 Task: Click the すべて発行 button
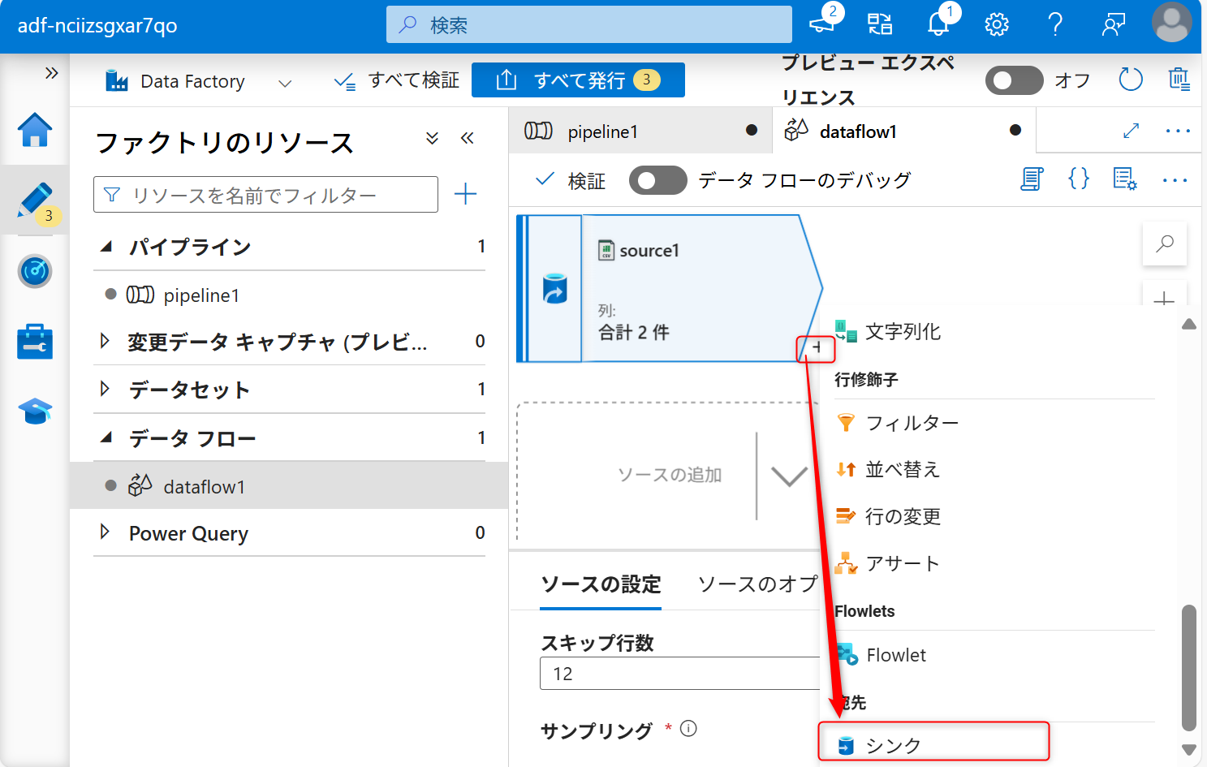[x=578, y=80]
